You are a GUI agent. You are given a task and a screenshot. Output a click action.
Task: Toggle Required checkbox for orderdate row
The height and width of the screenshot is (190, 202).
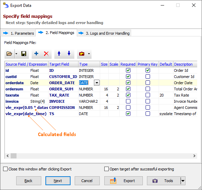pos(128,83)
